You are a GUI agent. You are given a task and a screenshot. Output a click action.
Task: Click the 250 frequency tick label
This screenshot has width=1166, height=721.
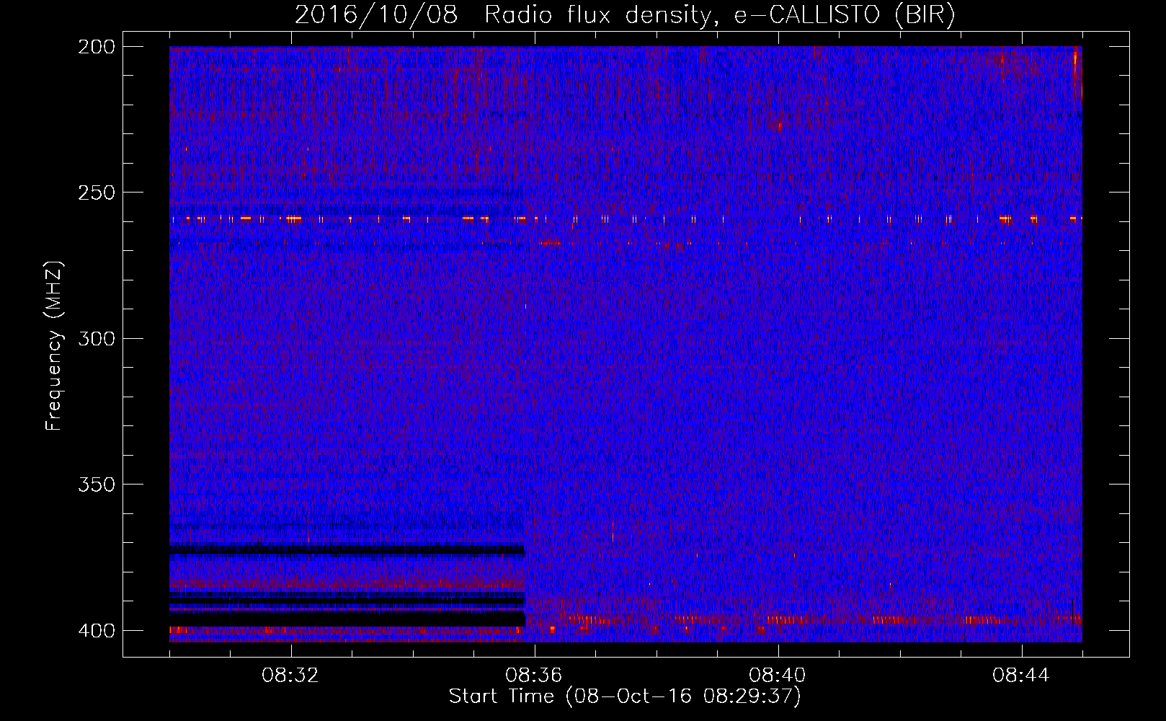(96, 193)
